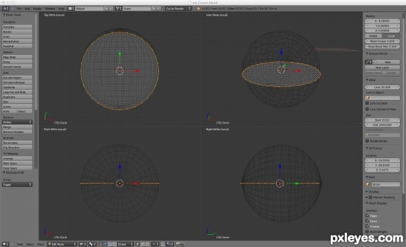The image size is (406, 247).
Task: Select the rotate manipulator icon
Action: click(x=110, y=244)
